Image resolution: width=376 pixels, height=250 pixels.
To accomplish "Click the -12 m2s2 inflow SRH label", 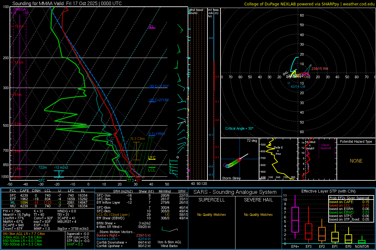I will (x=61, y=167).
